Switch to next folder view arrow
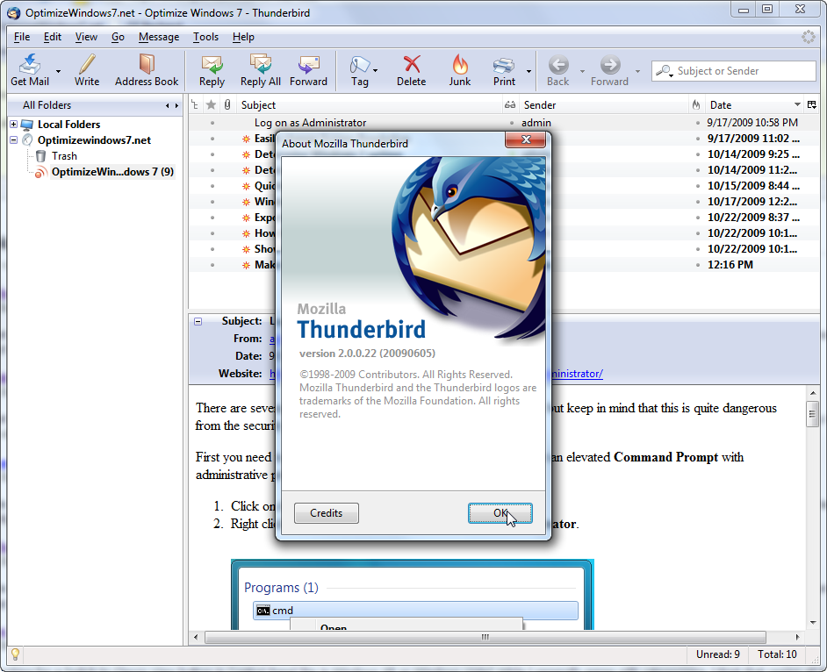The height and width of the screenshot is (672, 827). [176, 105]
